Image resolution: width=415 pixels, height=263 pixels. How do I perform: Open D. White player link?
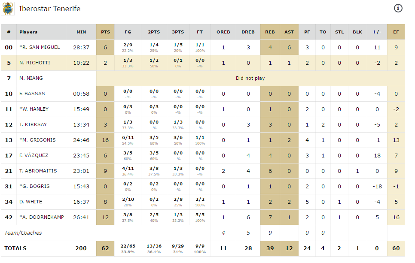coord(31,202)
